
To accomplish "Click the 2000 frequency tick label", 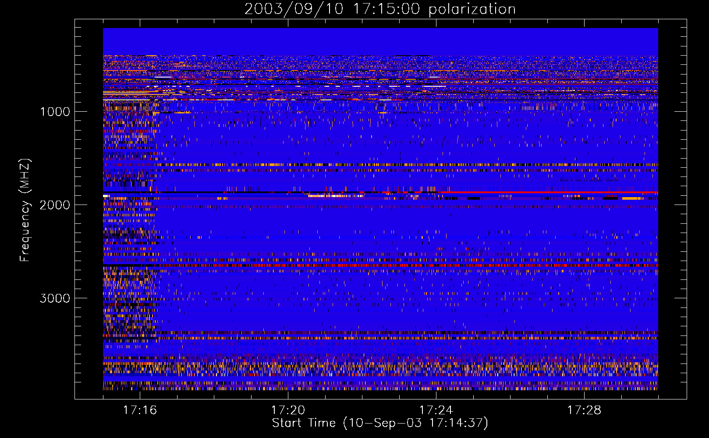I will (55, 205).
